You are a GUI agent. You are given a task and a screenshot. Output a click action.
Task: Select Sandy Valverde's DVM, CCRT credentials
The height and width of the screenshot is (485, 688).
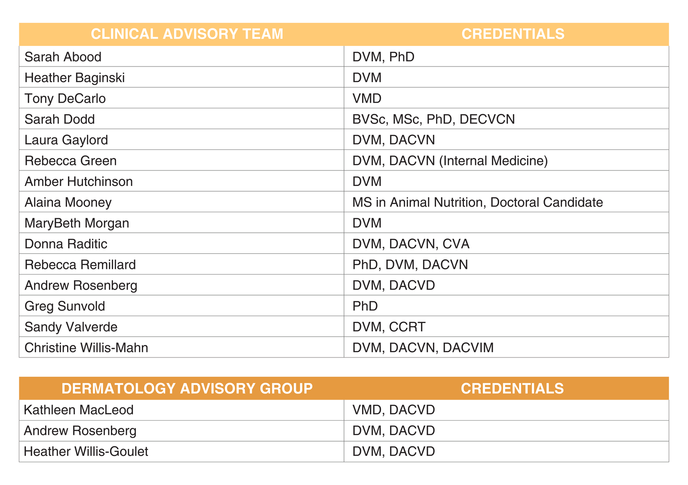coord(389,327)
